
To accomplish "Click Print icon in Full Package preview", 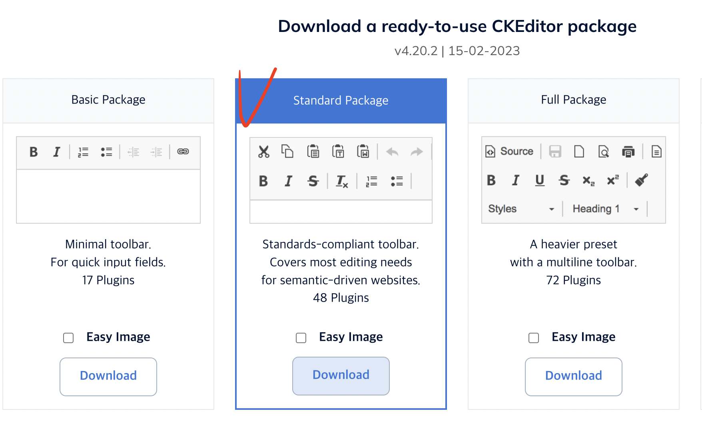I will 628,151.
